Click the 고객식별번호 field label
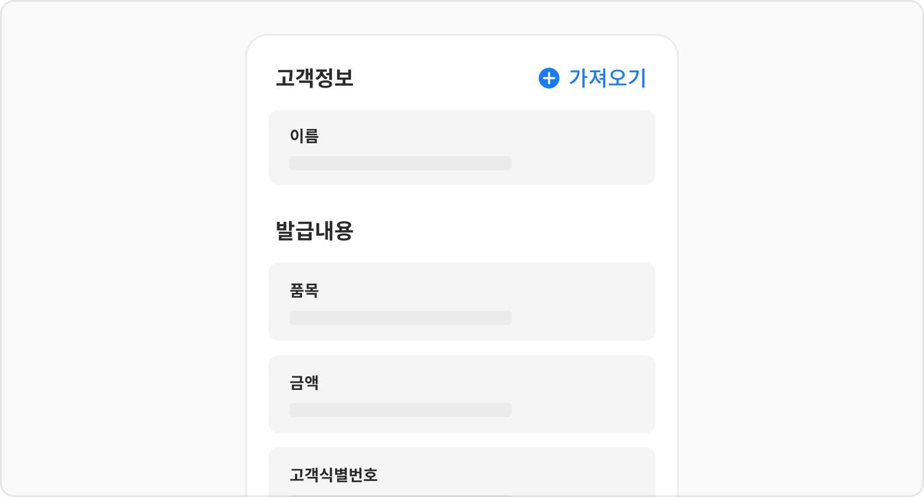The height and width of the screenshot is (497, 924). 333,475
